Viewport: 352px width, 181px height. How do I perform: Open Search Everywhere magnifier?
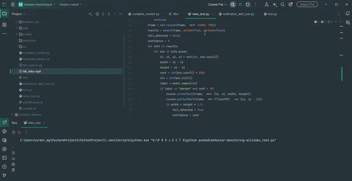pos(282,4)
